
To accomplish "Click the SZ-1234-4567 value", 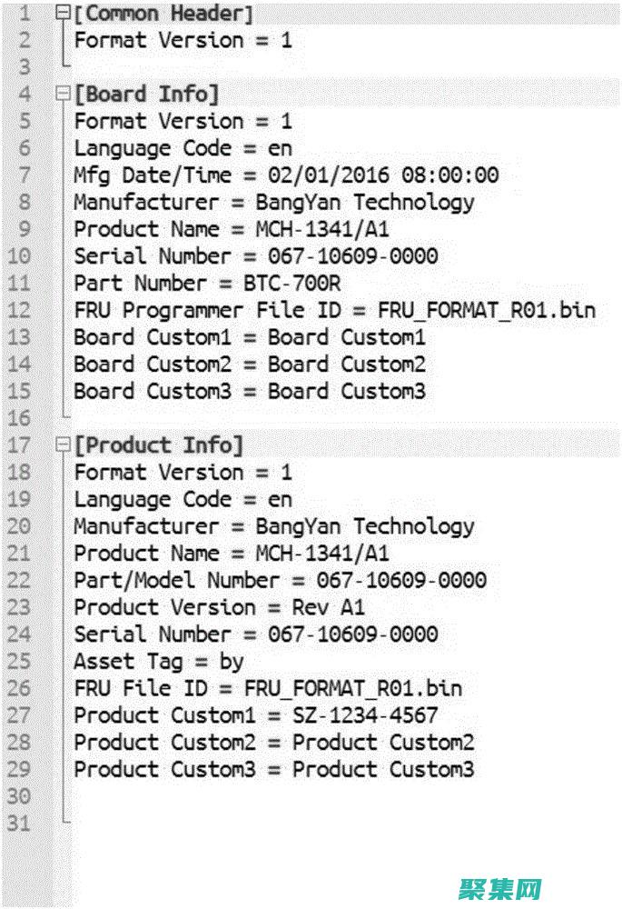I will point(364,715).
